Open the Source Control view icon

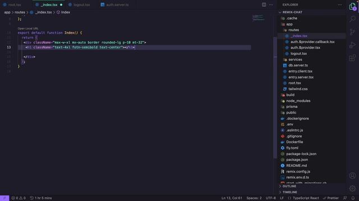[352, 32]
